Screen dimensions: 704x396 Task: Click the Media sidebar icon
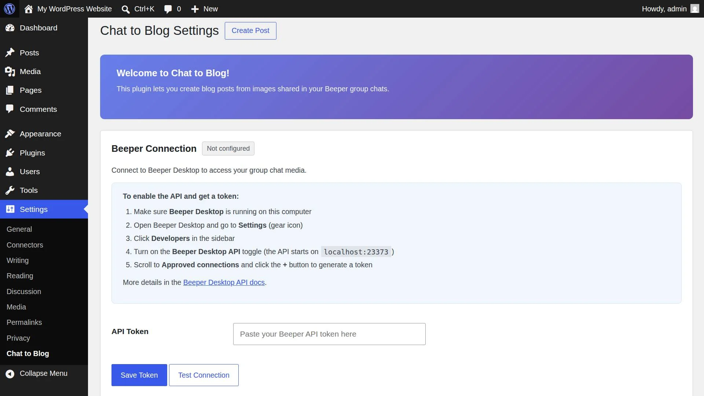coord(10,71)
